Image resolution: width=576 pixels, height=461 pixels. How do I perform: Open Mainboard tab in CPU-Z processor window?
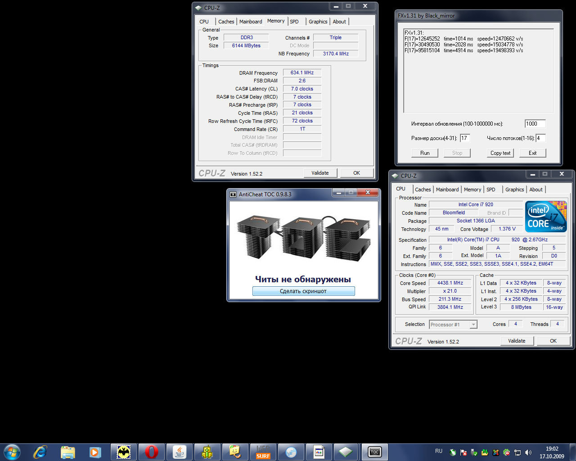[x=447, y=190]
